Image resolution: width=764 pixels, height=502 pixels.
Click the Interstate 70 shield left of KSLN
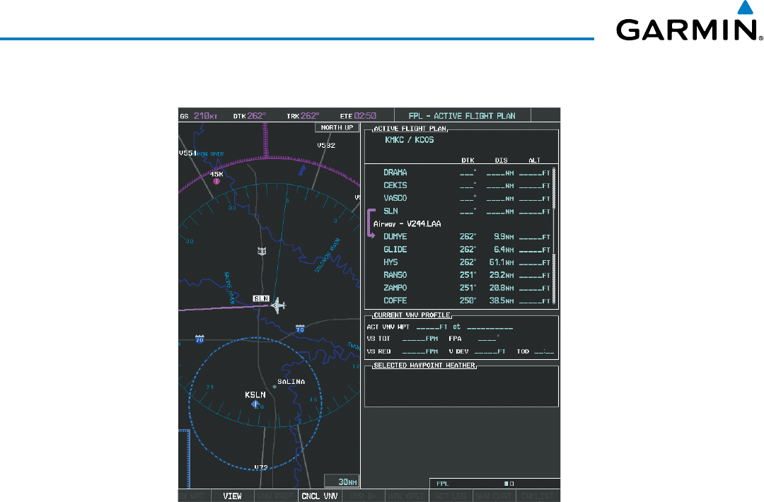tap(199, 339)
